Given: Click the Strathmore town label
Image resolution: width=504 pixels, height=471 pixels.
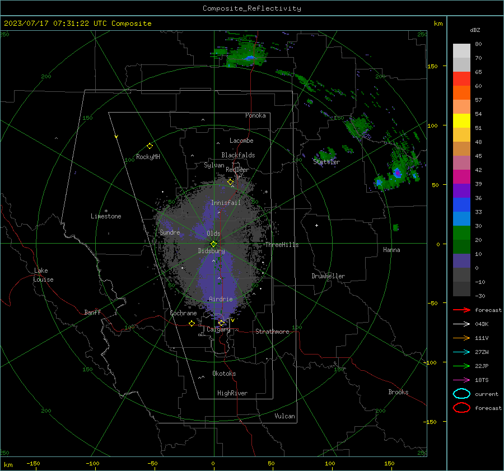Looking at the screenshot, I should point(272,332).
